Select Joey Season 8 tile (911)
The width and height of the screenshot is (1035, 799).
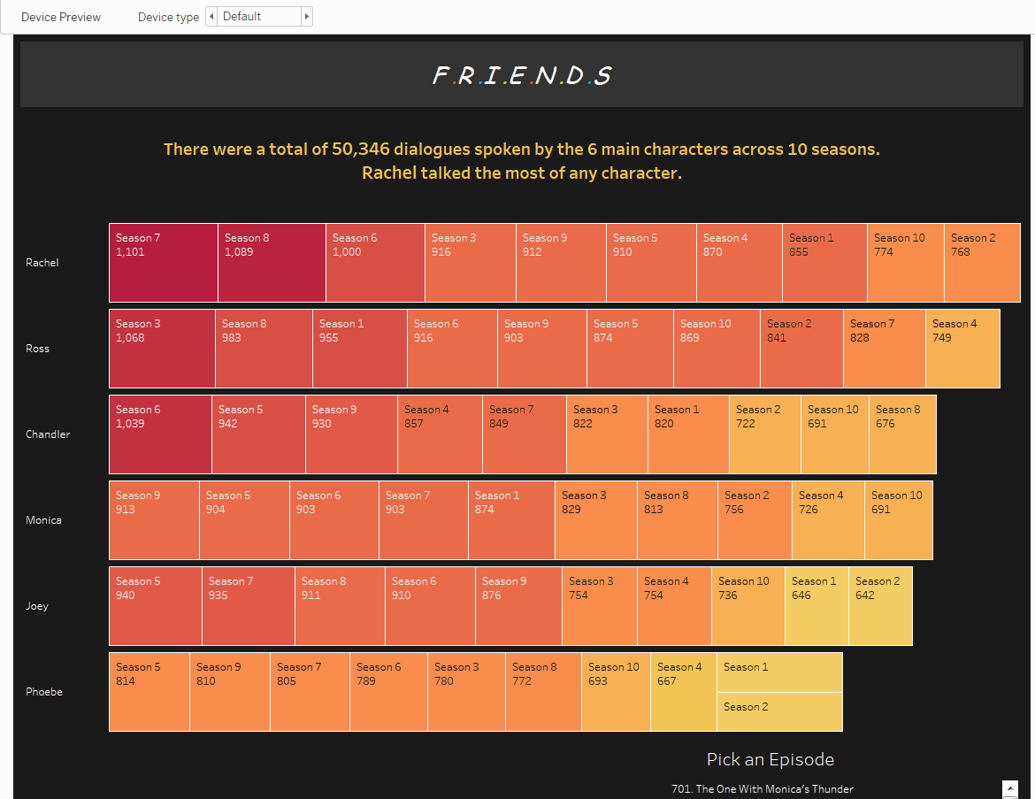[341, 606]
